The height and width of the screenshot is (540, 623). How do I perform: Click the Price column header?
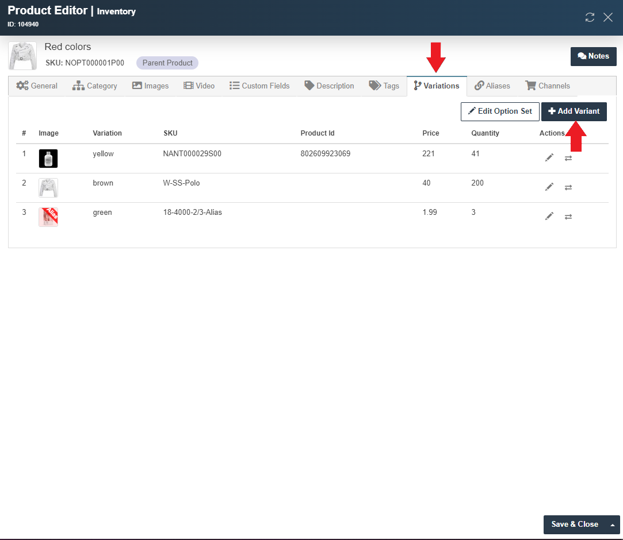431,133
